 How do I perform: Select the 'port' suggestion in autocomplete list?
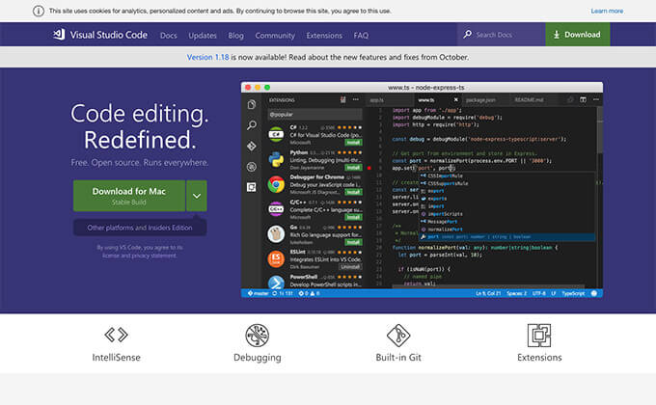pyautogui.click(x=507, y=237)
